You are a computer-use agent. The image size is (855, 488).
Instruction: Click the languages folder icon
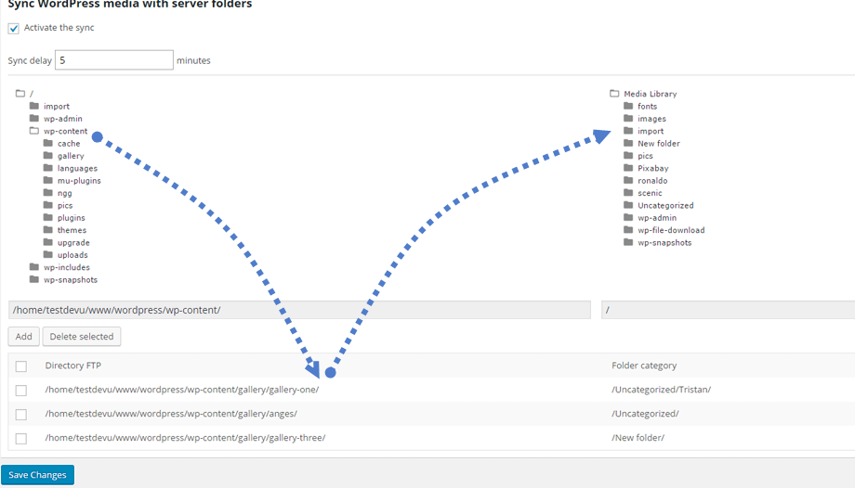(x=48, y=168)
